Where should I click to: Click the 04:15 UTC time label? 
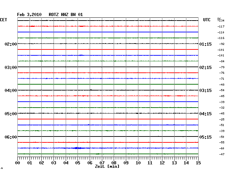coord(205,114)
